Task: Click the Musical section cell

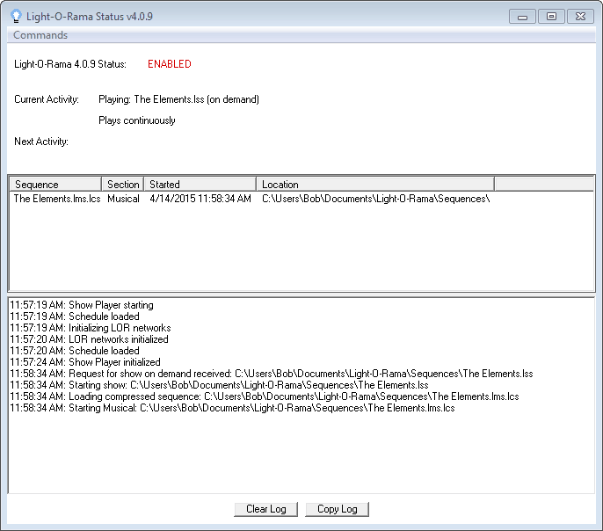Action: [123, 199]
